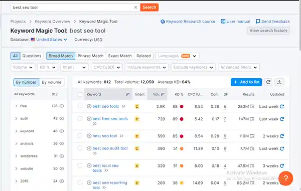Open the Intent filter dropdown

coord(74,67)
